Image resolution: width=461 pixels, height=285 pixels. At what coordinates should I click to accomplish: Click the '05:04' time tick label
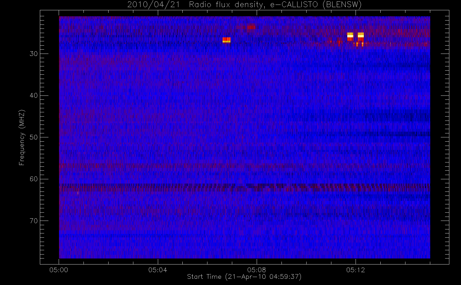click(158, 270)
